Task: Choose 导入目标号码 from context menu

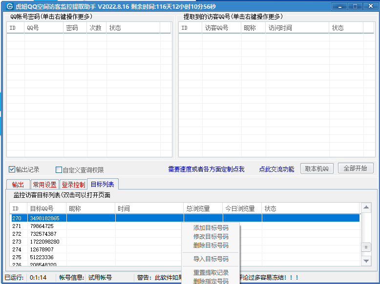Action: [211, 259]
